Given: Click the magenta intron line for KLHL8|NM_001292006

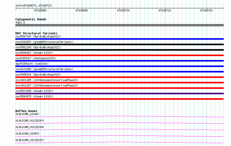Looking at the screenshot, I should (x=119, y=129).
